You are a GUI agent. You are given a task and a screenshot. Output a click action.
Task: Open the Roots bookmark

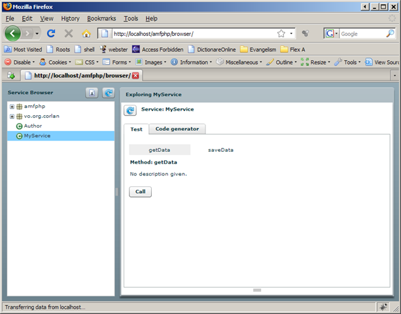(58, 49)
